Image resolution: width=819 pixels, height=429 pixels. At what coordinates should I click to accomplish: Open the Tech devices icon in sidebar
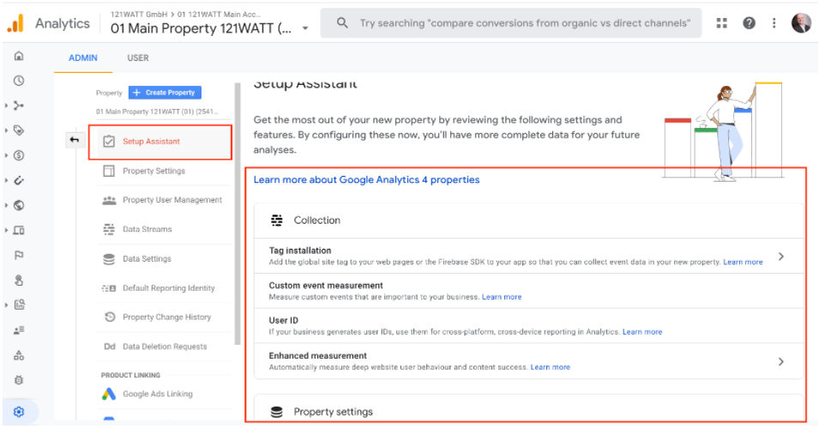pos(19,231)
